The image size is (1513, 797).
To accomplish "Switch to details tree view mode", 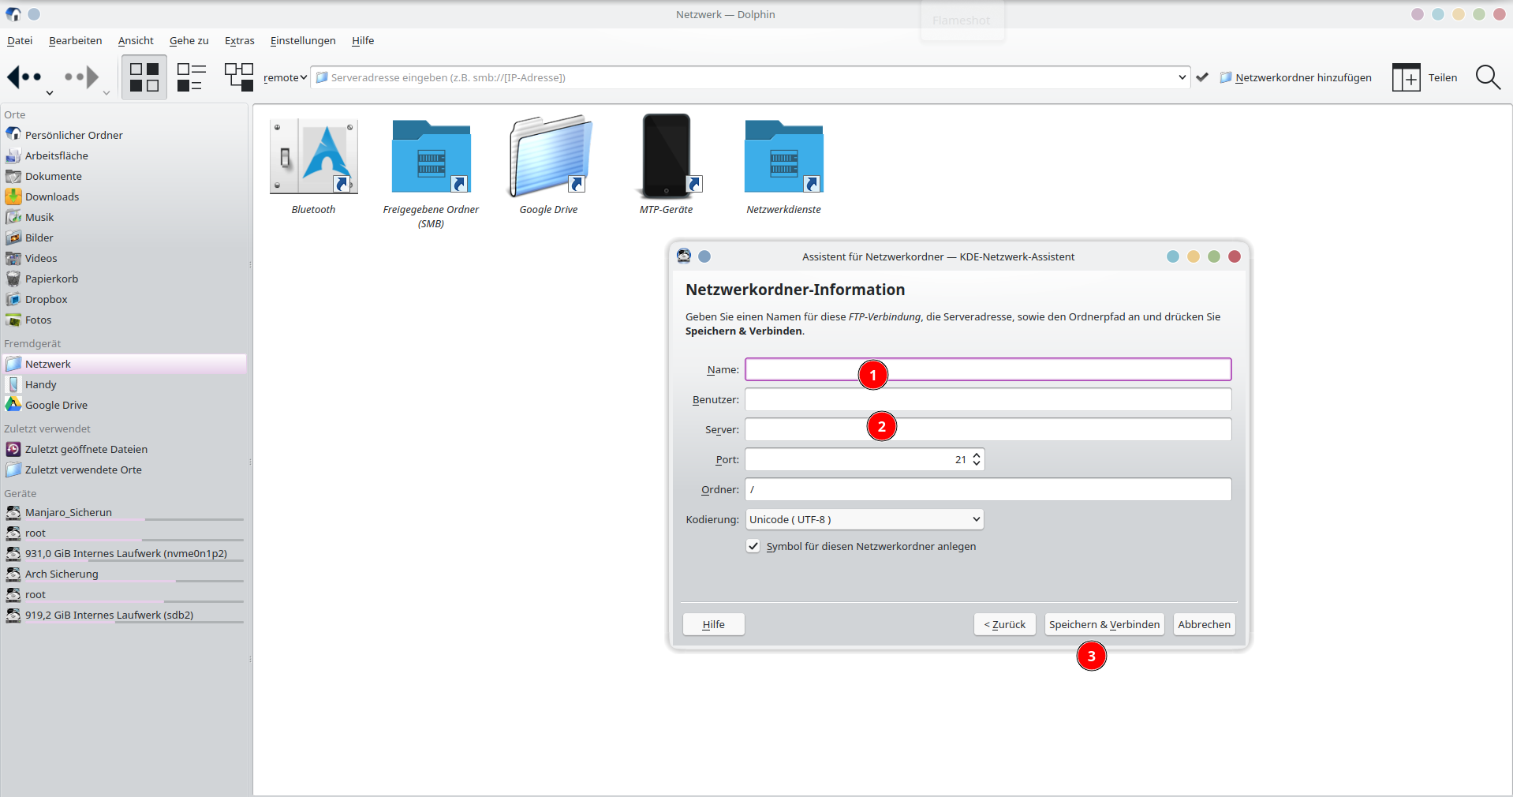I will [x=238, y=77].
